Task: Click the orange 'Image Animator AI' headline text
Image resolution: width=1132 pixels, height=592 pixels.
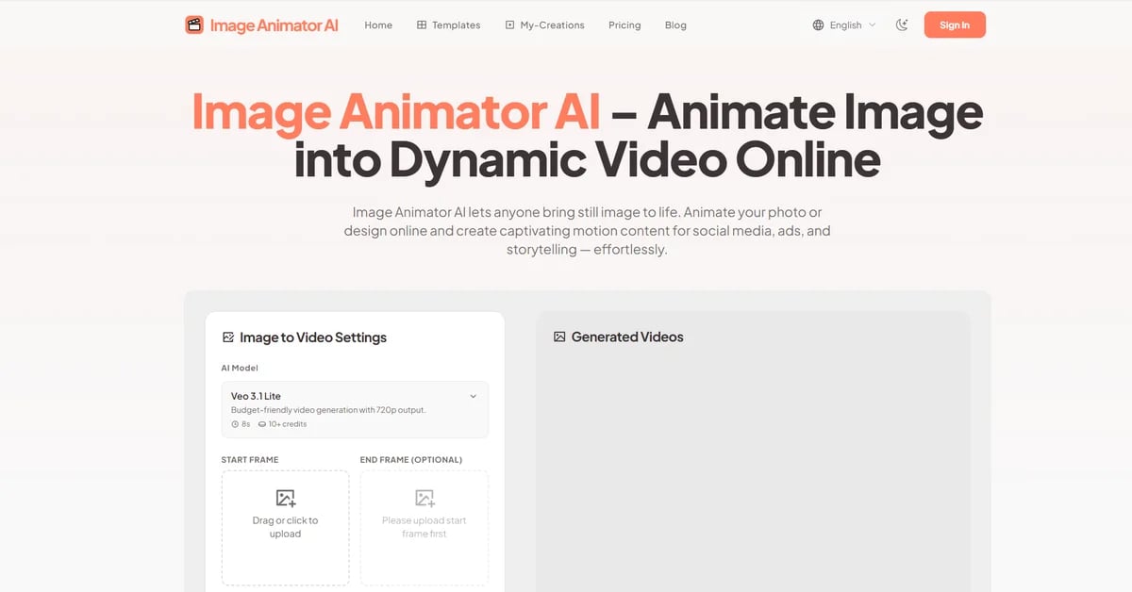Action: pos(396,113)
